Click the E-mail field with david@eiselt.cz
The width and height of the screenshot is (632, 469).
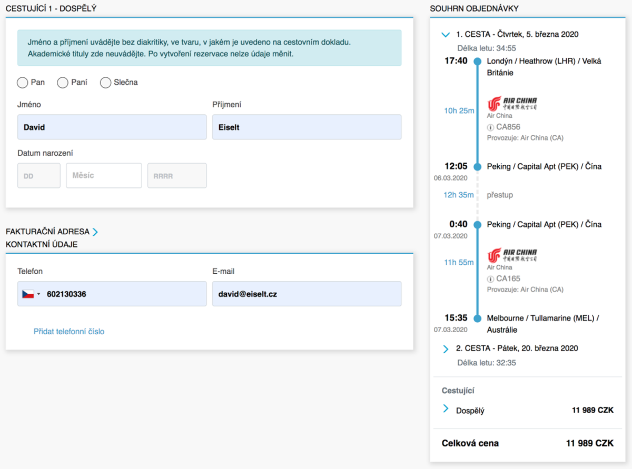307,294
